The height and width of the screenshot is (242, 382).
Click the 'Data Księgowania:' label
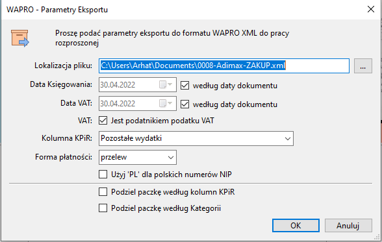click(61, 84)
